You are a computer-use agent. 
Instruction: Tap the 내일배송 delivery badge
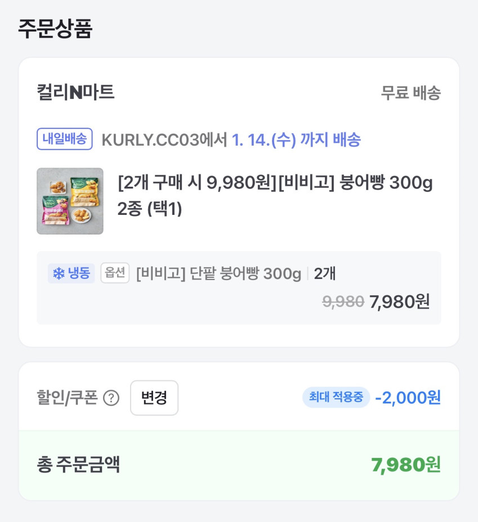click(64, 139)
